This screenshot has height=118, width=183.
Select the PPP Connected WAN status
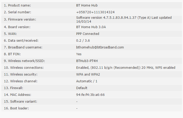(88, 34)
